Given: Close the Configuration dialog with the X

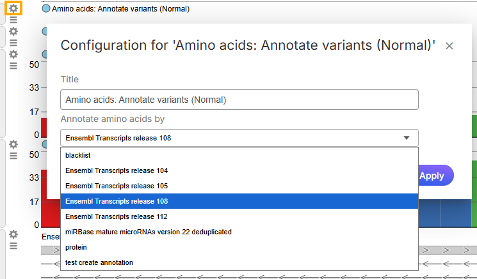Looking at the screenshot, I should (449, 46).
